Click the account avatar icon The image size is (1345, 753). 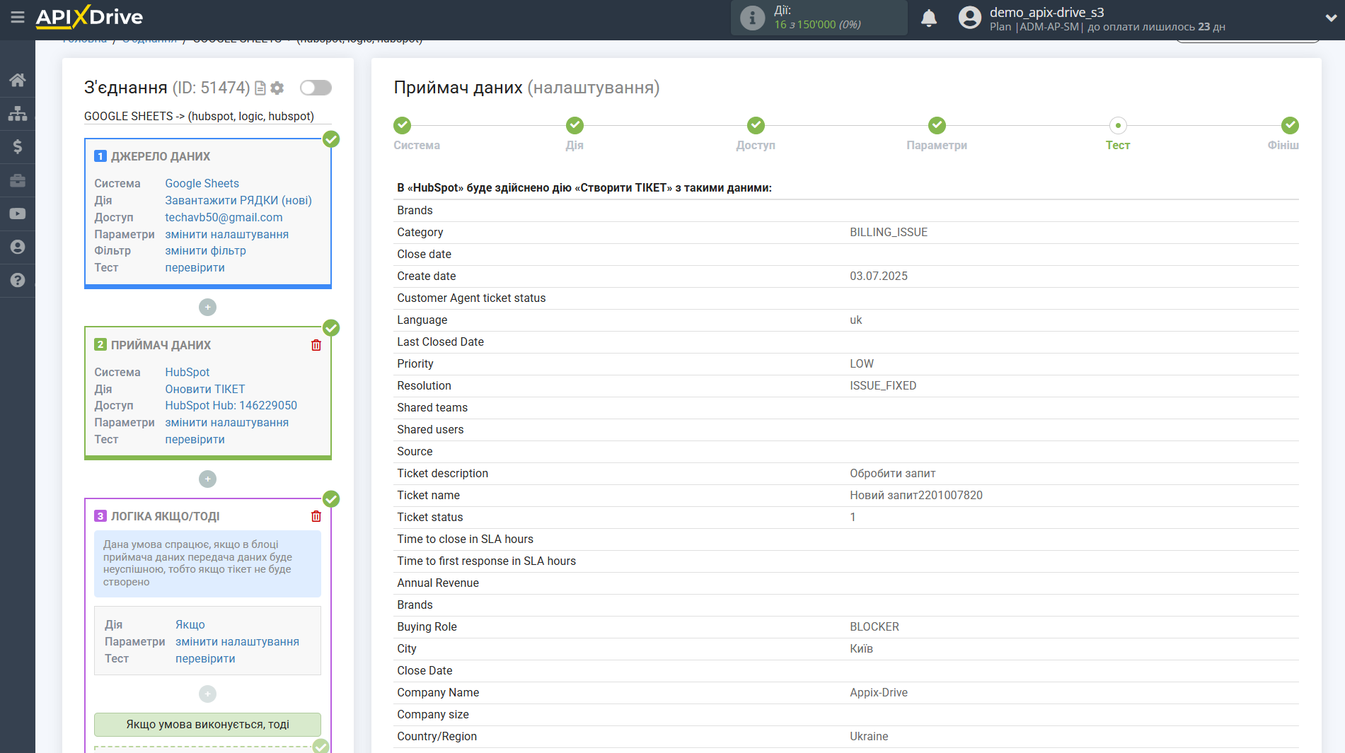tap(970, 18)
